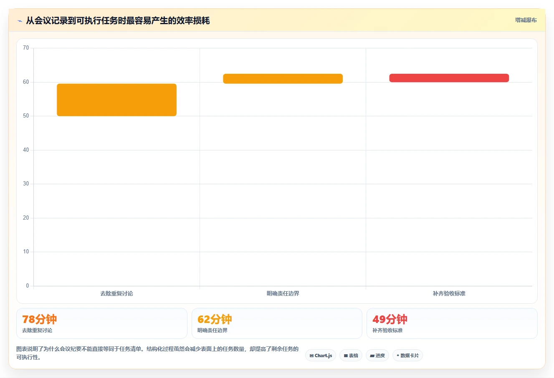Click the y-axis value 30
The image size is (554, 378).
[26, 184]
